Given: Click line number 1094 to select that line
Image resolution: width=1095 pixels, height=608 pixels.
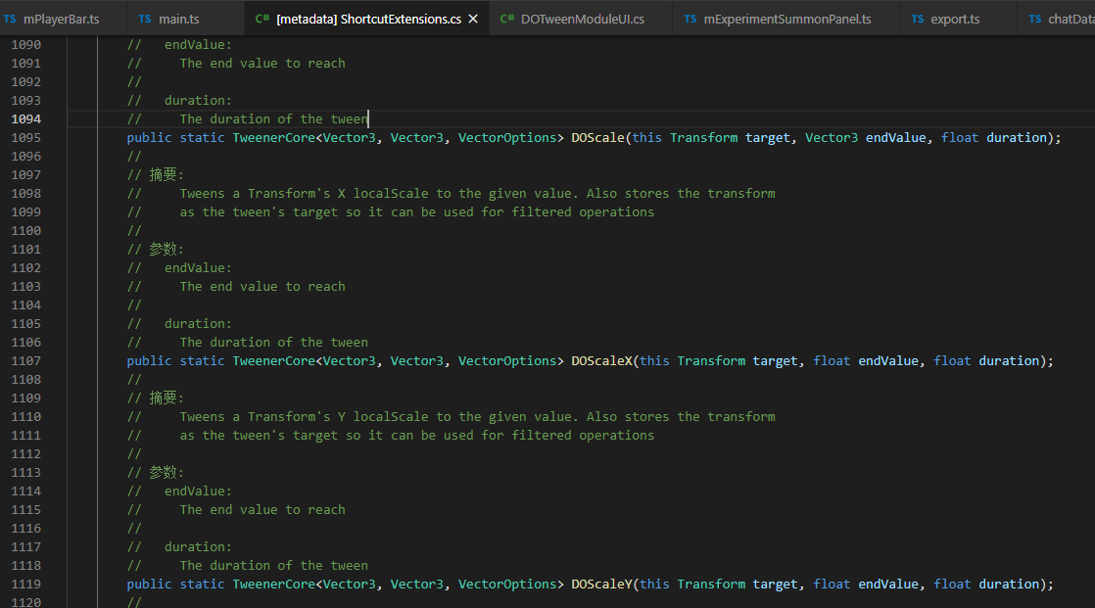Looking at the screenshot, I should coord(26,118).
